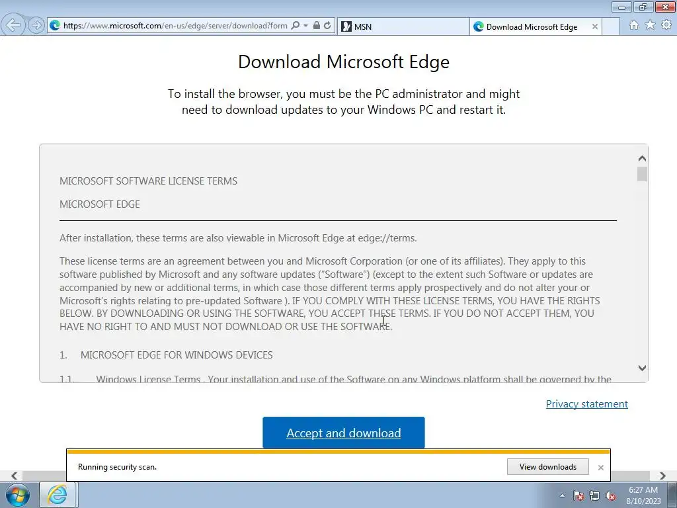
Task: Click the address bar URL field
Action: pyautogui.click(x=175, y=26)
